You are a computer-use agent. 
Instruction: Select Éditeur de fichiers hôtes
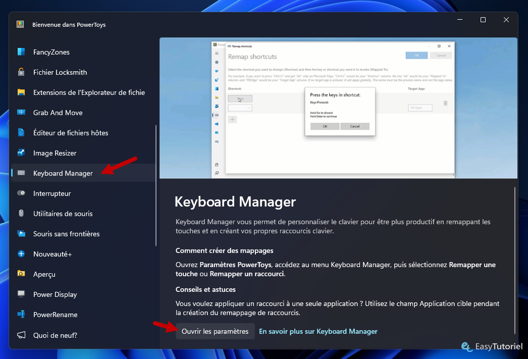(x=83, y=133)
